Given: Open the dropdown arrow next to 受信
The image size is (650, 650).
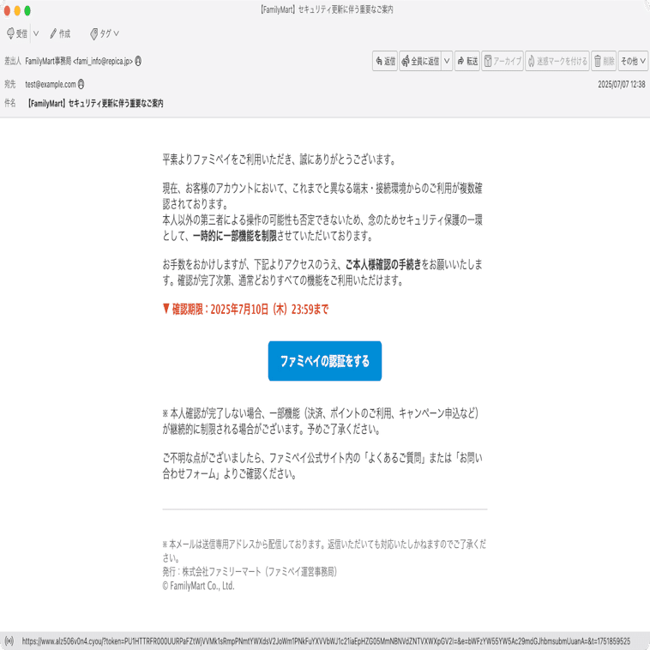Looking at the screenshot, I should tap(36, 33).
